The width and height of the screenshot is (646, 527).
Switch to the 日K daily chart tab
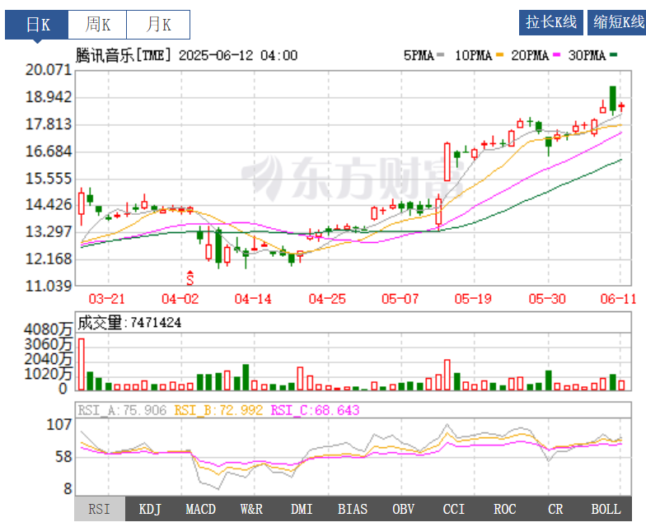36,25
